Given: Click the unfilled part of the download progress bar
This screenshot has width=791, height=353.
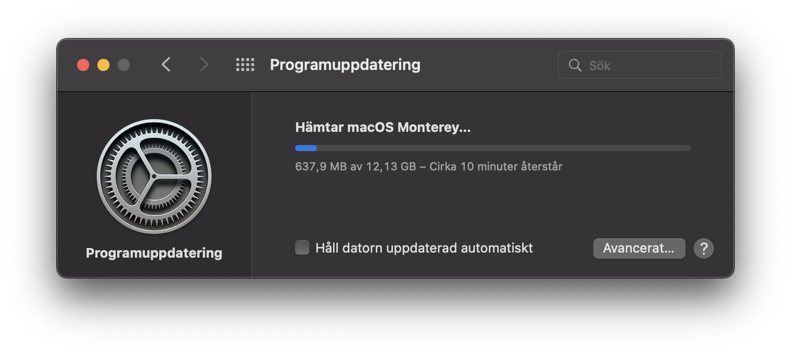Looking at the screenshot, I should (502, 148).
